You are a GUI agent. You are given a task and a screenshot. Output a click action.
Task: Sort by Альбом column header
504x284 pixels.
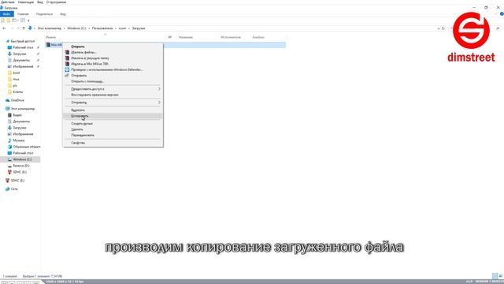258,37
